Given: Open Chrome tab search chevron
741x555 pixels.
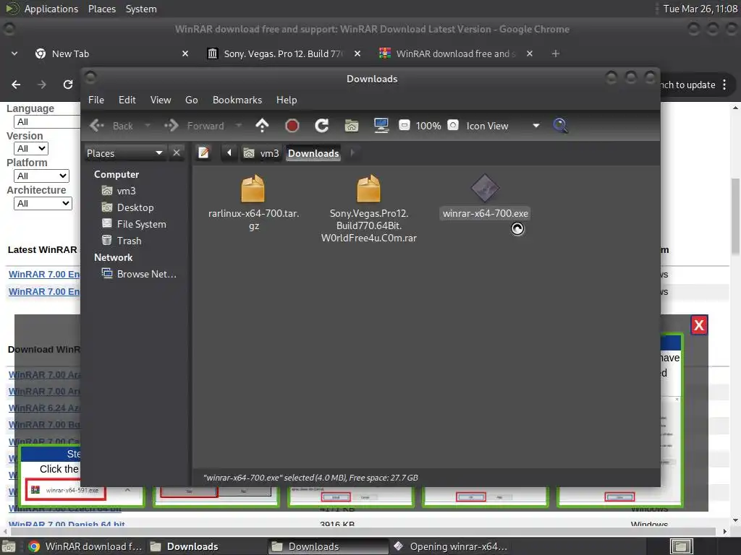Looking at the screenshot, I should pos(14,53).
